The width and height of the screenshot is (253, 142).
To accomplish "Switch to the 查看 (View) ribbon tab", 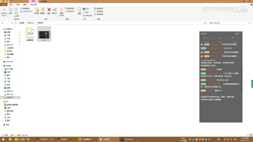I will [25, 5].
